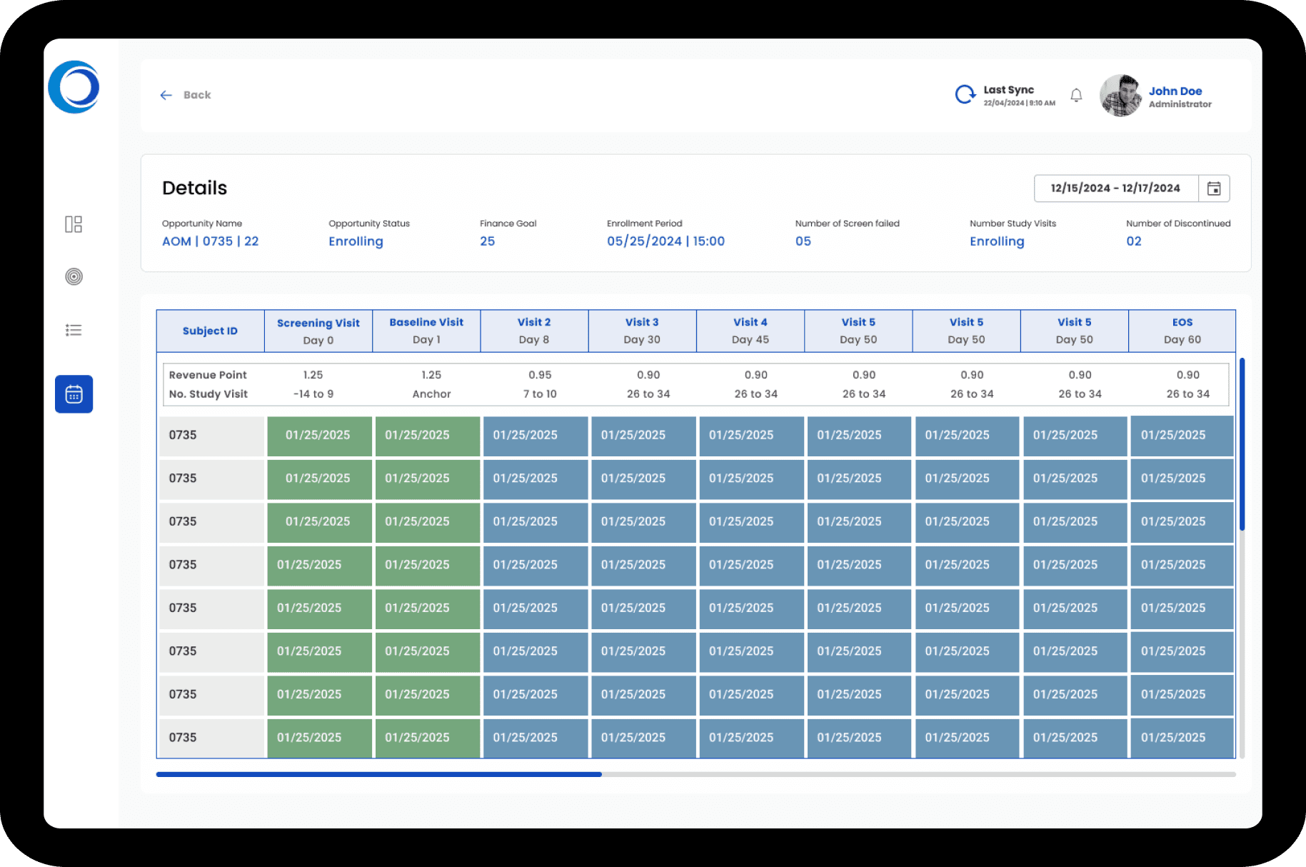Select the Screening Visit column header
Viewport: 1306px width, 867px height.
pyautogui.click(x=318, y=330)
